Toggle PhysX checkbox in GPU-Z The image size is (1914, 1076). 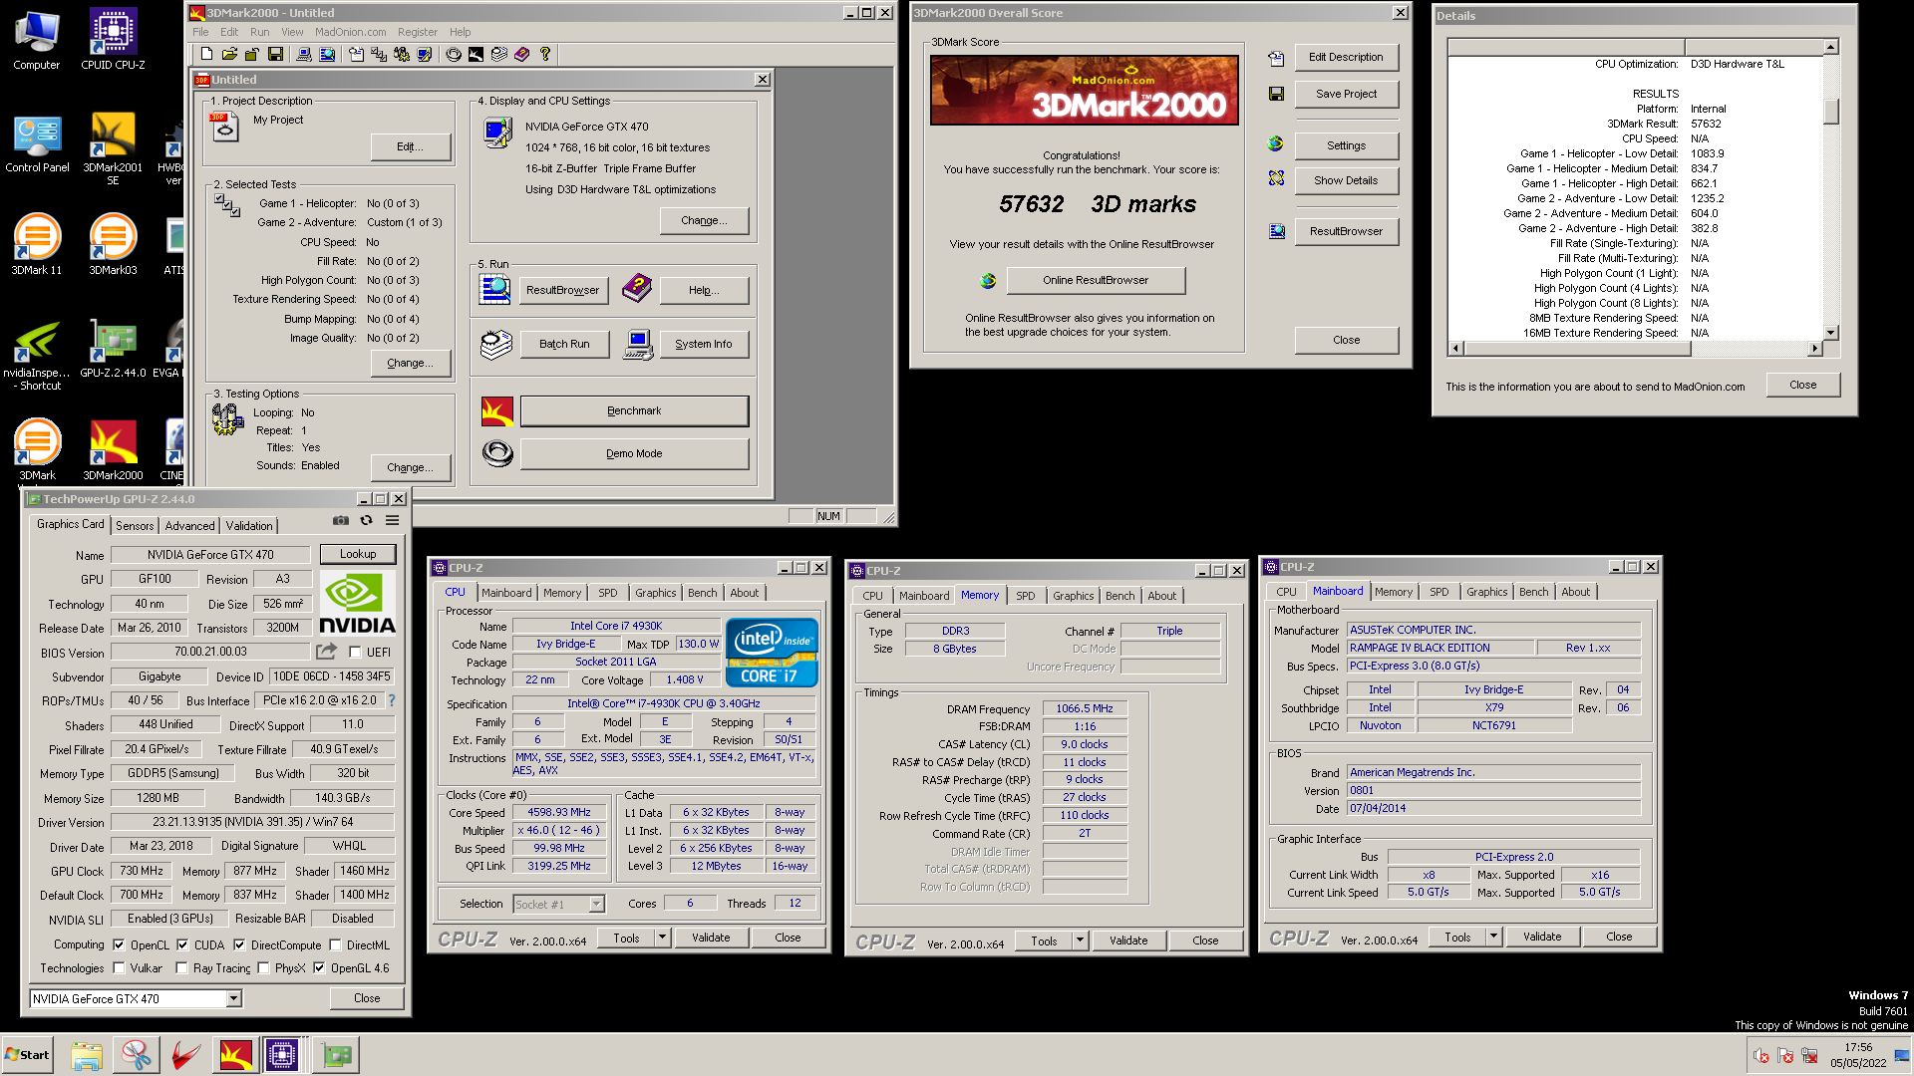263,967
